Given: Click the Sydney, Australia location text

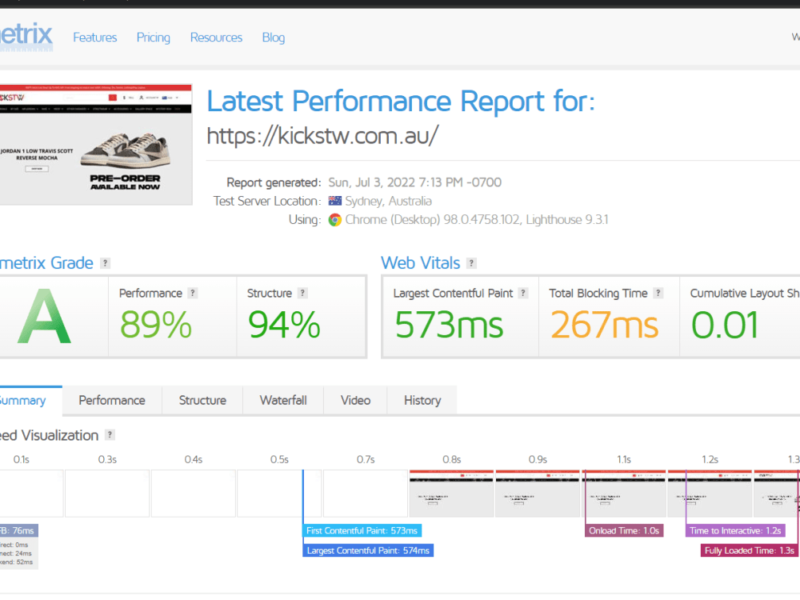Looking at the screenshot, I should (388, 201).
